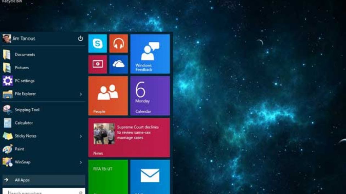Expand the WinSnap submenu arrow
This screenshot has width=346, height=194.
(x=80, y=162)
